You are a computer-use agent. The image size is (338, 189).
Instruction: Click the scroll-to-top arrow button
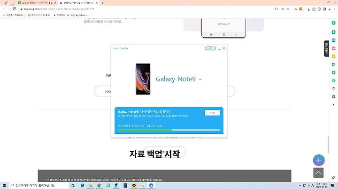pyautogui.click(x=318, y=173)
